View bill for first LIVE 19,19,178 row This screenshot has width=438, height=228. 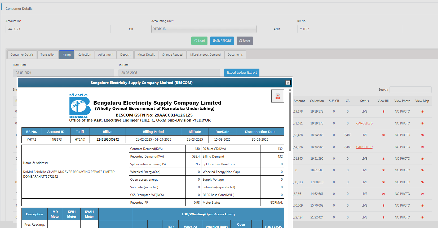383,111
